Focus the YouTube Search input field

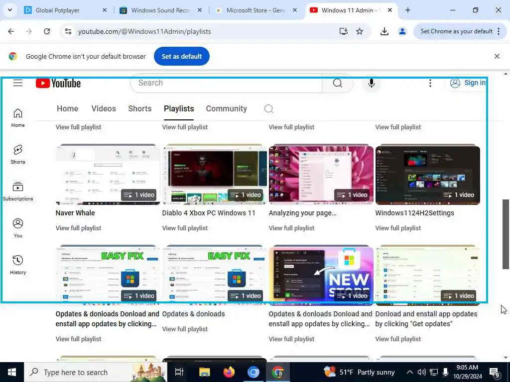226,83
